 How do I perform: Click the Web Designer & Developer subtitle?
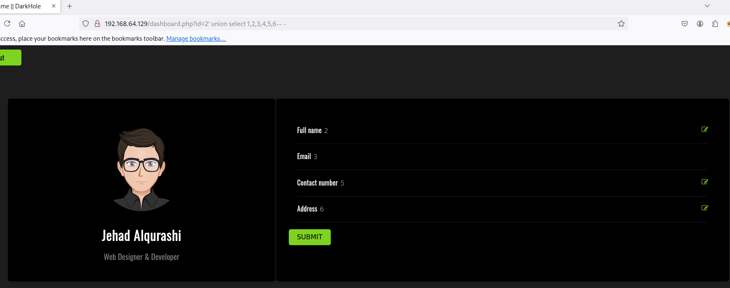click(x=141, y=257)
